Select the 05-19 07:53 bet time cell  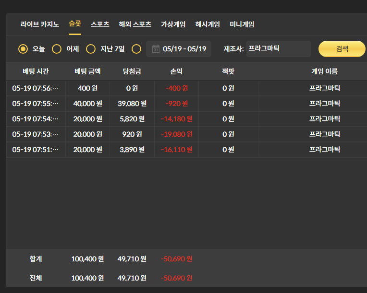[x=36, y=134]
